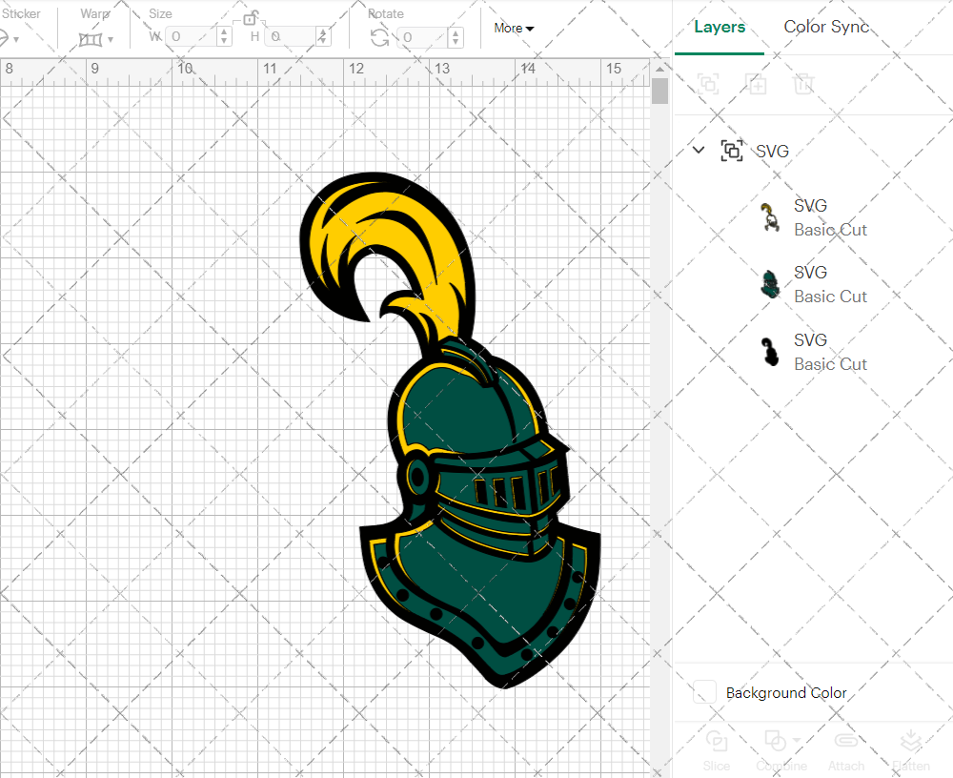Click the Background Color label
The height and width of the screenshot is (778, 953).
786,693
